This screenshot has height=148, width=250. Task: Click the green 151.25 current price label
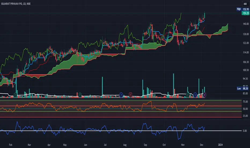click(x=246, y=13)
